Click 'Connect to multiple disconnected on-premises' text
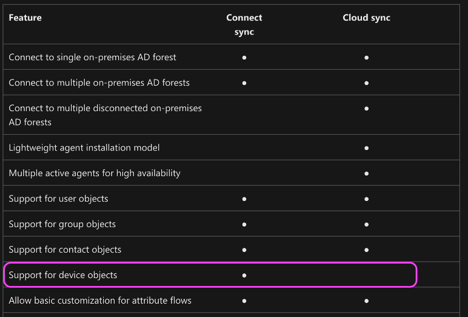 [x=105, y=108]
